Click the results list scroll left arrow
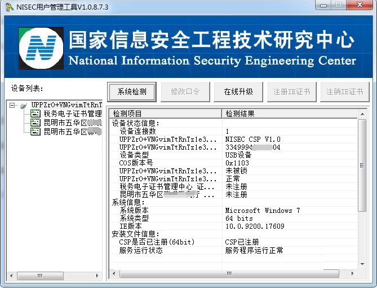Viewport: 377px width, 288px height. 114,273
